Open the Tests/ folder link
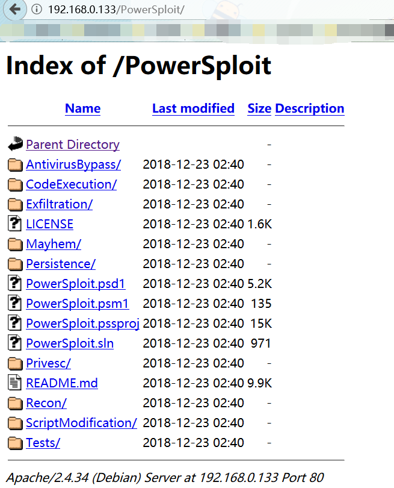Screen dimensions: 394x488 (x=43, y=443)
